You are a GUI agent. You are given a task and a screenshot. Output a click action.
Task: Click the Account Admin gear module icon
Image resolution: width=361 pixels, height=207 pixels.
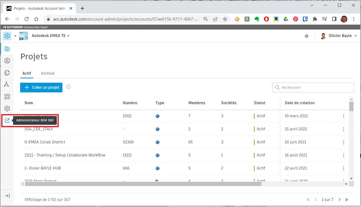[7, 36]
